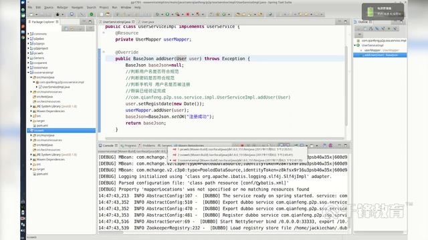Minimize the Package Explorer view
Screen dimensions: 428x240
[x=84, y=22]
